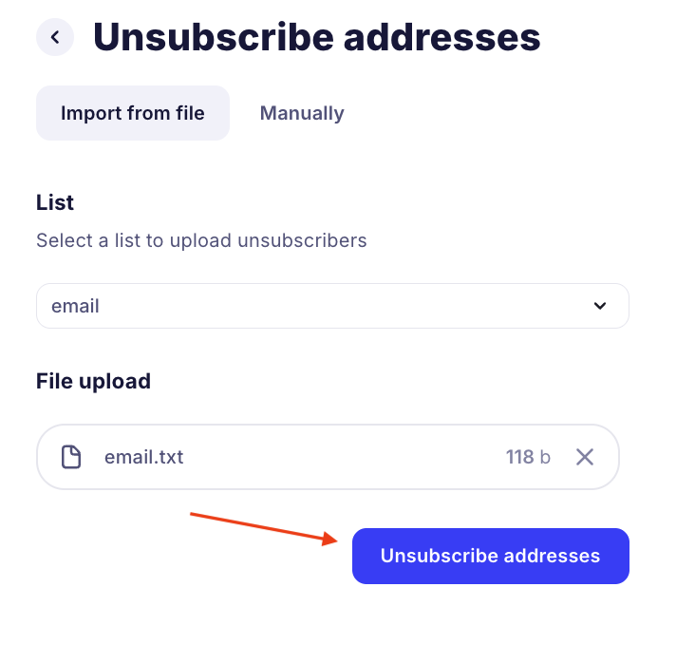This screenshot has height=663, width=695.
Task: Switch to the Manually tab
Action: (302, 113)
